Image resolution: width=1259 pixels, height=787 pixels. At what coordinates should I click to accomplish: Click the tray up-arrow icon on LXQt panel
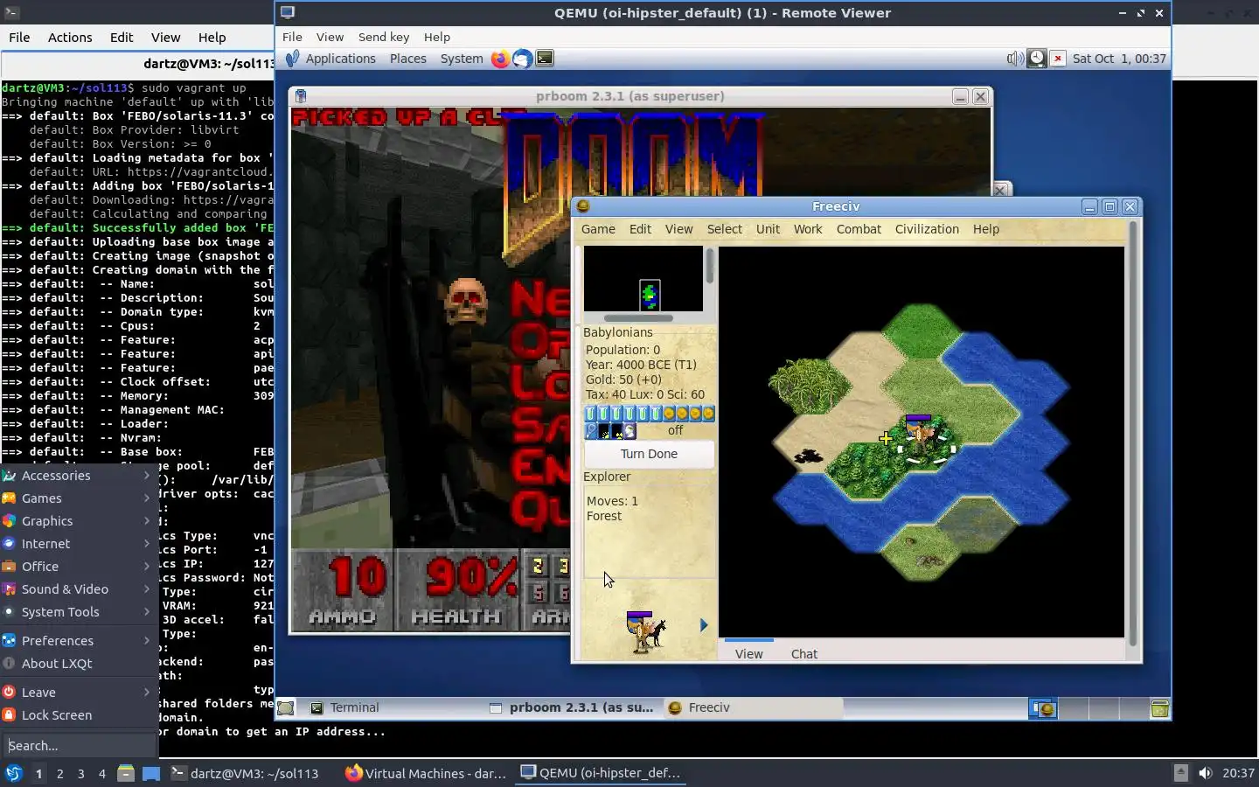(x=1180, y=773)
